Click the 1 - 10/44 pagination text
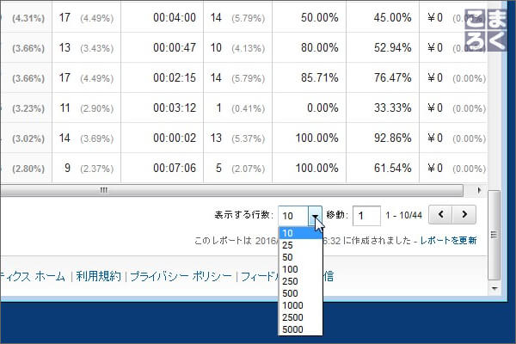This screenshot has height=344, width=516. click(x=404, y=216)
